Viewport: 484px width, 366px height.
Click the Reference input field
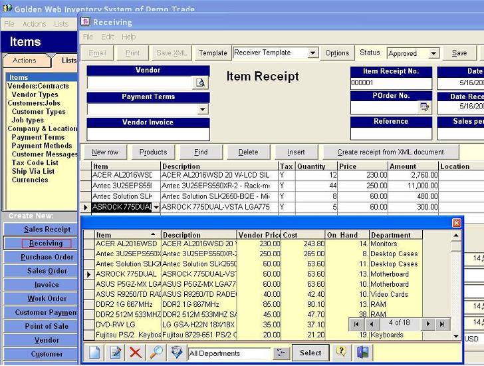pyautogui.click(x=391, y=134)
